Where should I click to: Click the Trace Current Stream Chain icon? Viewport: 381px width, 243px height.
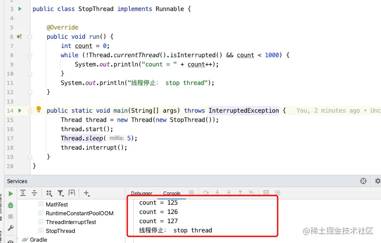pos(278,193)
